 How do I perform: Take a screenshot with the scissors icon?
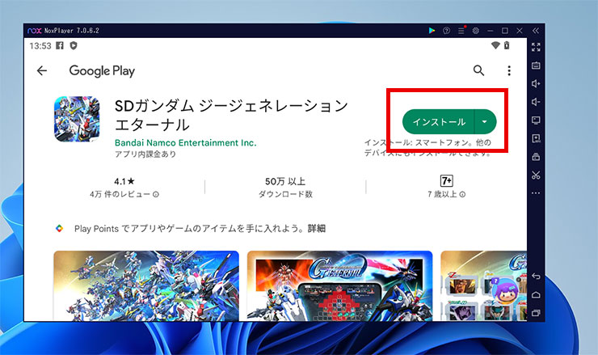click(536, 175)
